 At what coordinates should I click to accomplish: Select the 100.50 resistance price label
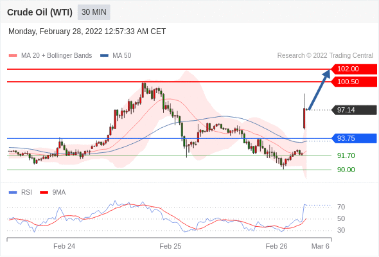click(x=354, y=82)
